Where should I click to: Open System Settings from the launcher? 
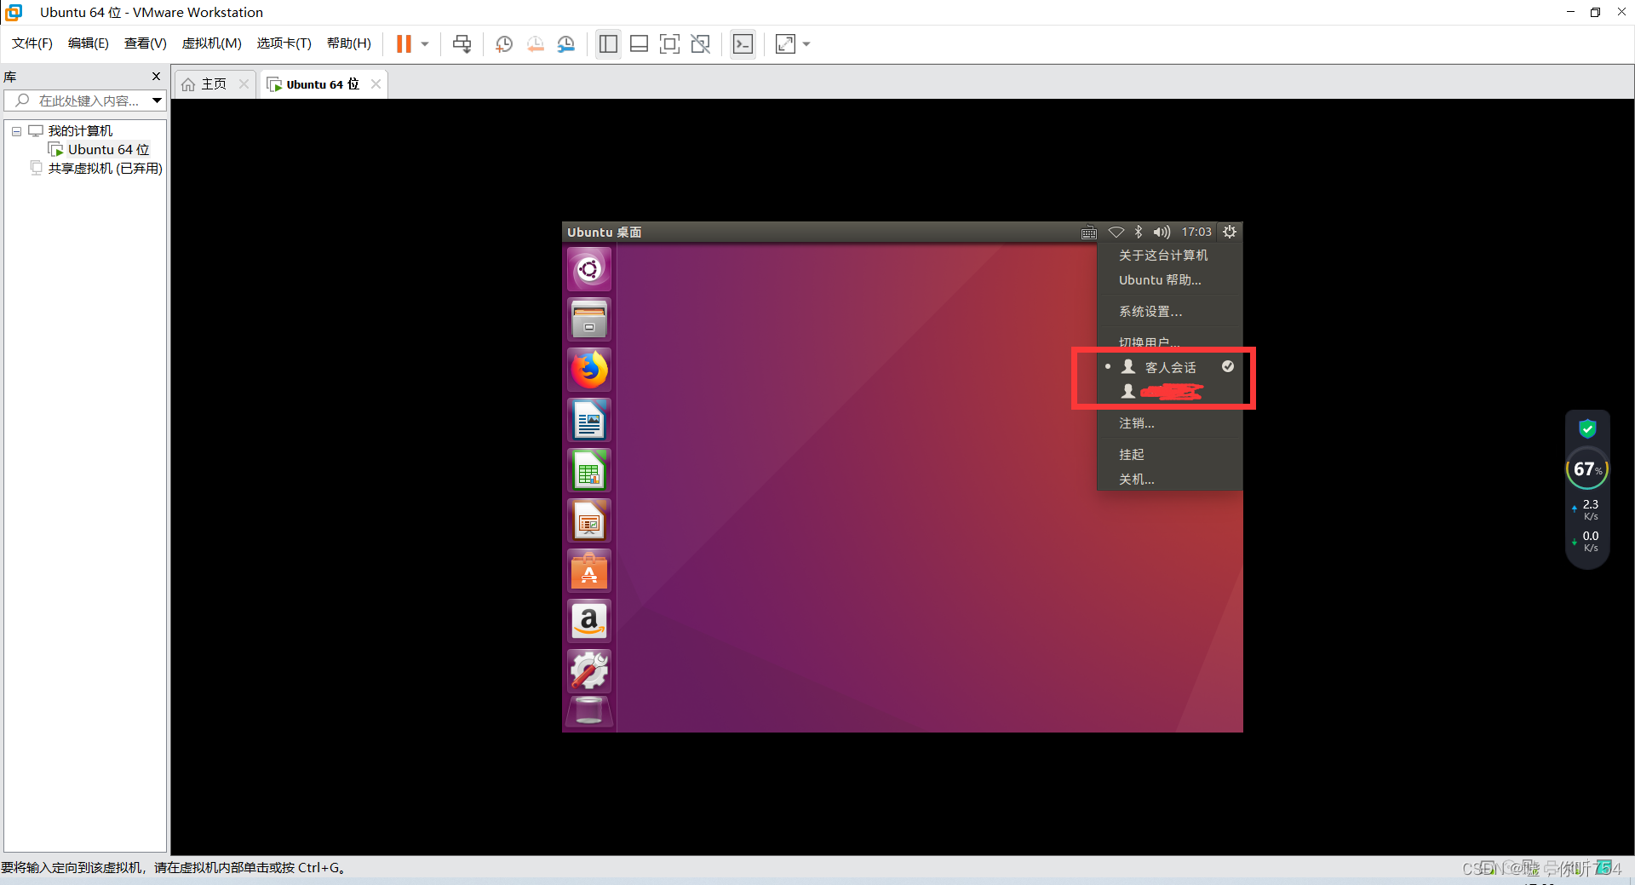589,672
